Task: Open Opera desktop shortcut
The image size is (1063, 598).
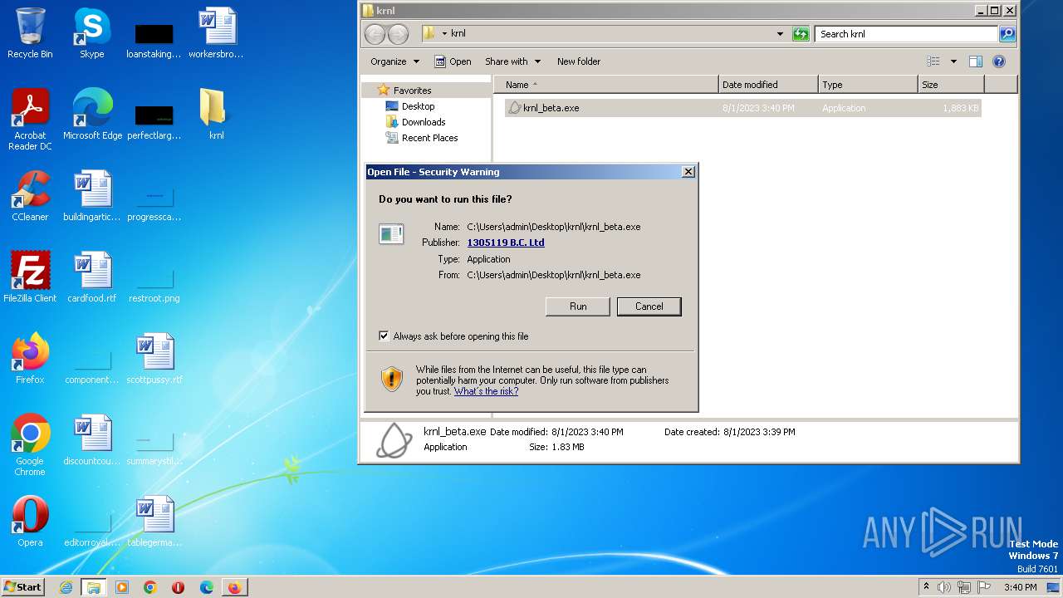Action: click(x=30, y=521)
